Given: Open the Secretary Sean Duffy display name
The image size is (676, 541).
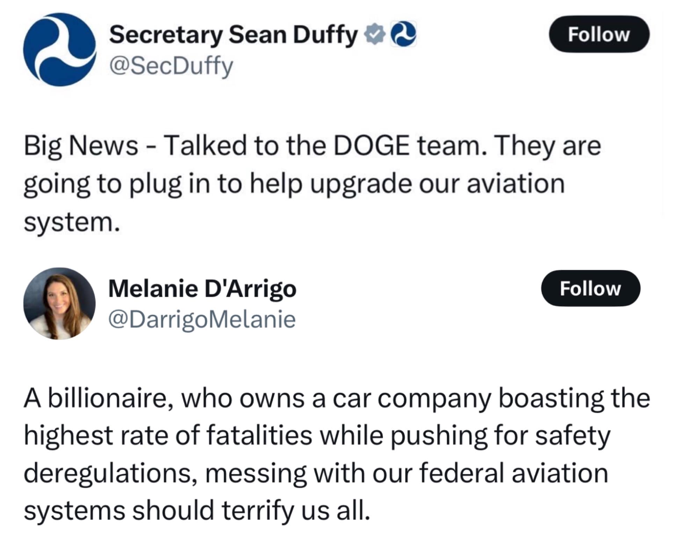Looking at the screenshot, I should 233,35.
